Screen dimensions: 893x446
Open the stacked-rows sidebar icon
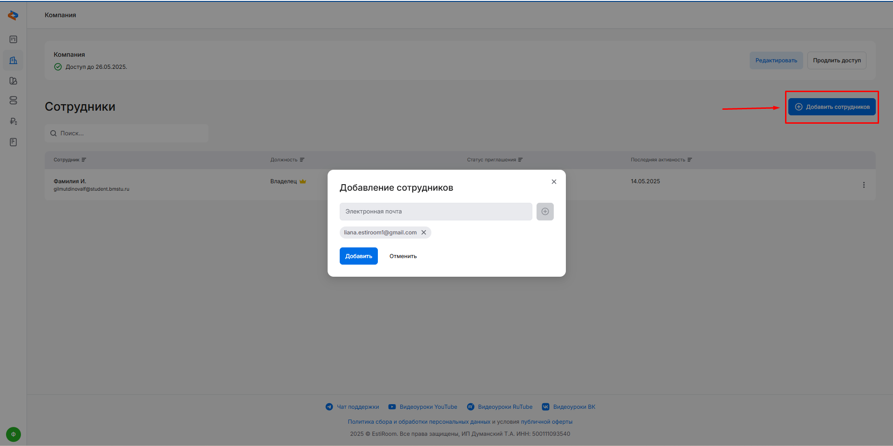pos(13,100)
